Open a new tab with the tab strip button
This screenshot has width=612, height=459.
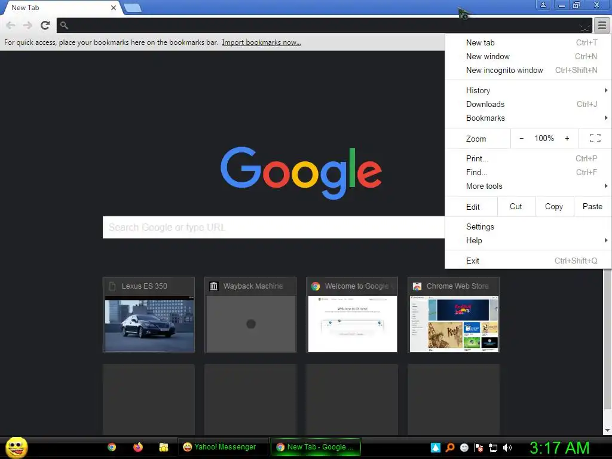coord(133,8)
